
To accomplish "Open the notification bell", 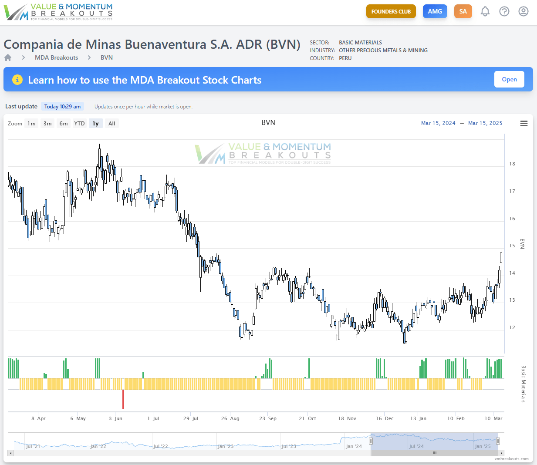I will [485, 11].
